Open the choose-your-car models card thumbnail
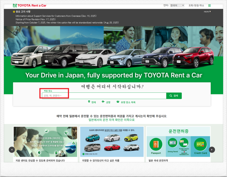This screenshot has height=177, width=227. [x=112, y=142]
